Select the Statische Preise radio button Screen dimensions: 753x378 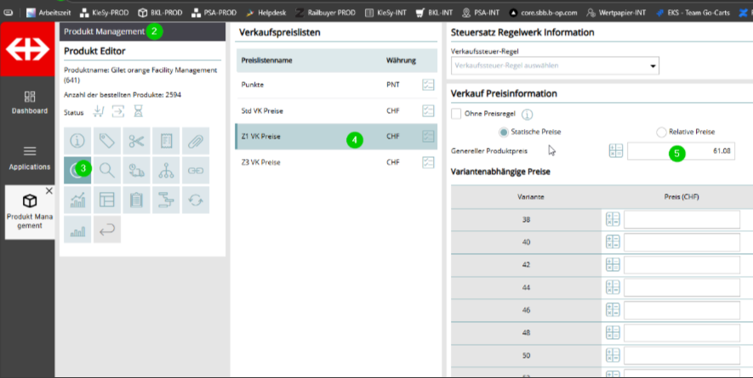(504, 132)
